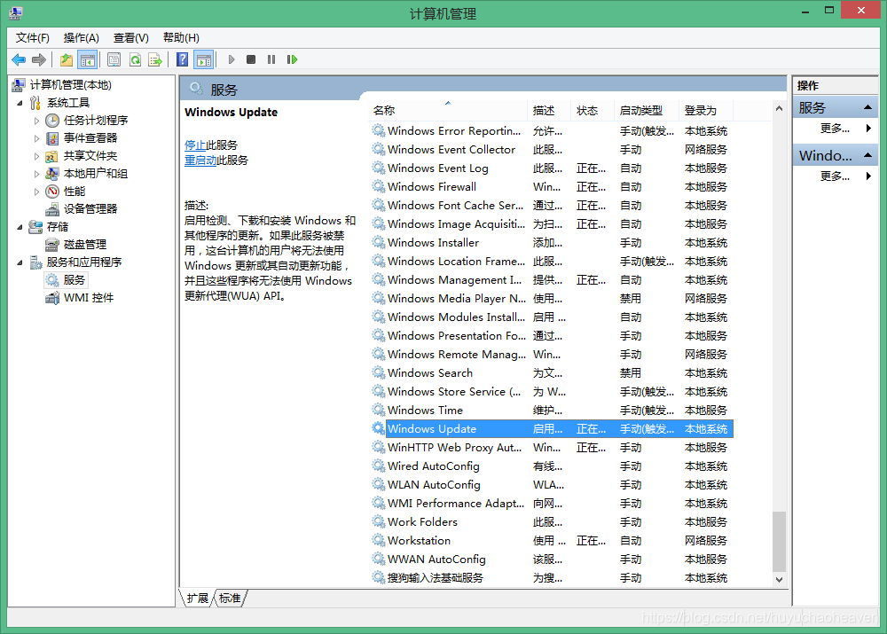The height and width of the screenshot is (634, 887).
Task: Click the Pause service icon
Action: (x=271, y=59)
